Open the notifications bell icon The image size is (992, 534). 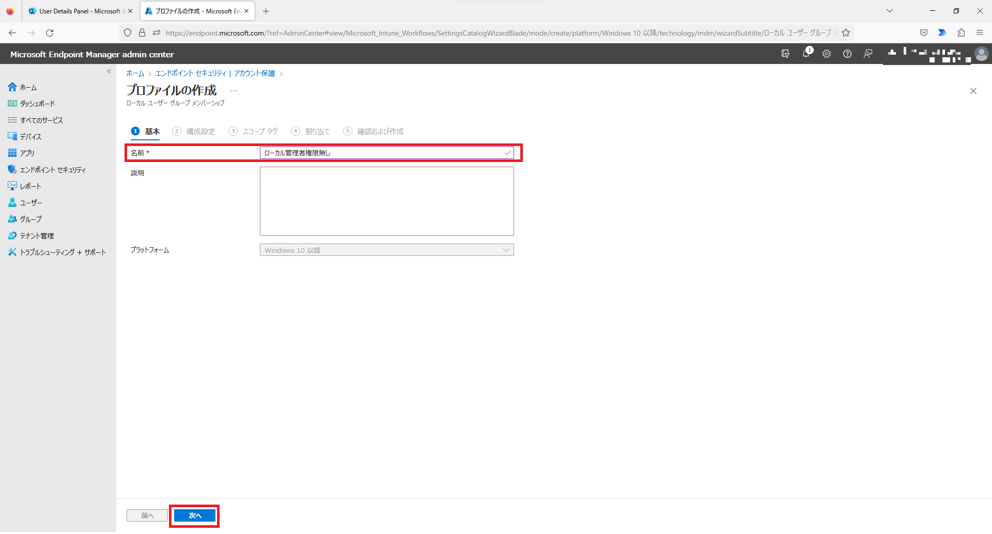(806, 54)
